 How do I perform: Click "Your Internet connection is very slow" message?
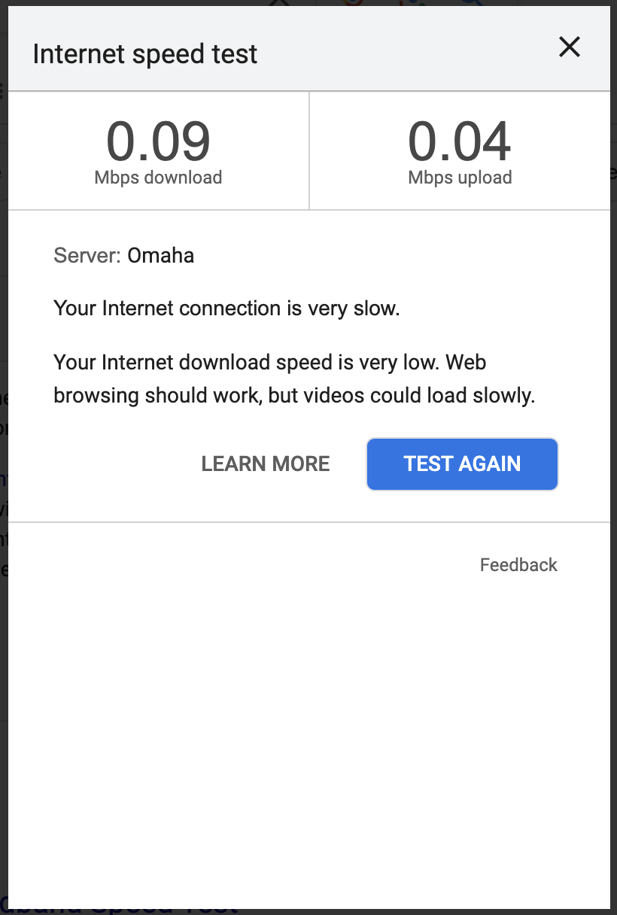pos(226,309)
